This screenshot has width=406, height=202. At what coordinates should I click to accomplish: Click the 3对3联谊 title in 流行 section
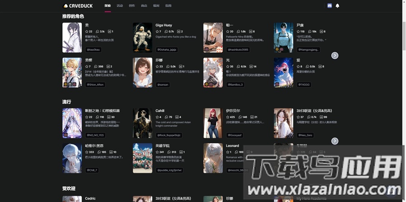coord(314,111)
